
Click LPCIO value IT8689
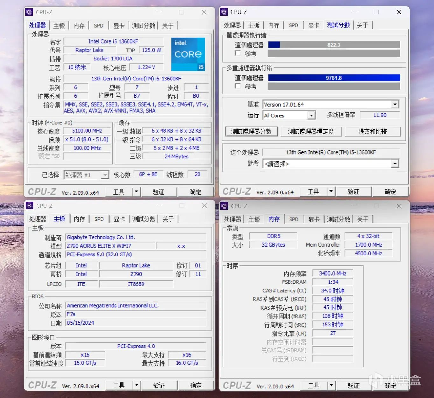point(136,284)
